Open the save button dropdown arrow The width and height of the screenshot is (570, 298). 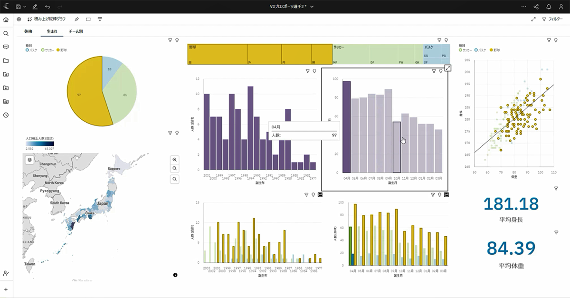point(24,7)
